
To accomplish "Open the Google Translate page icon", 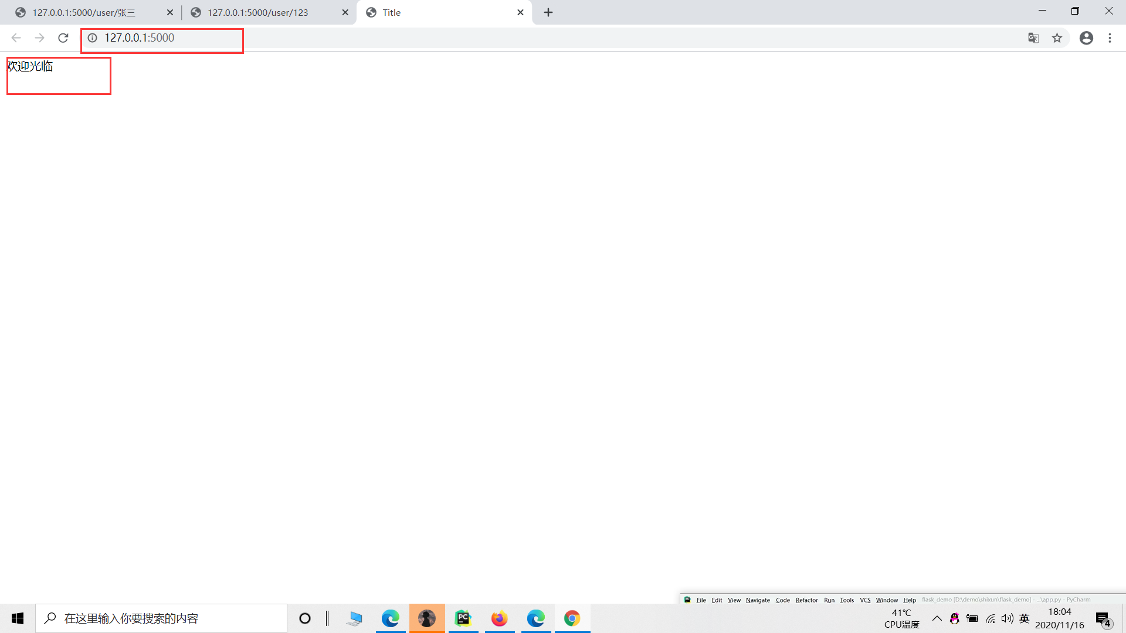I will tap(1033, 38).
